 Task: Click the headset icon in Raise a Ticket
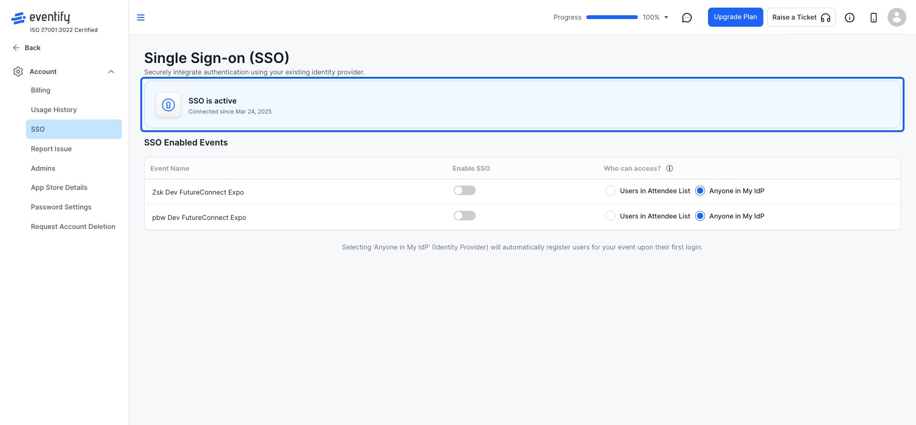click(x=826, y=18)
